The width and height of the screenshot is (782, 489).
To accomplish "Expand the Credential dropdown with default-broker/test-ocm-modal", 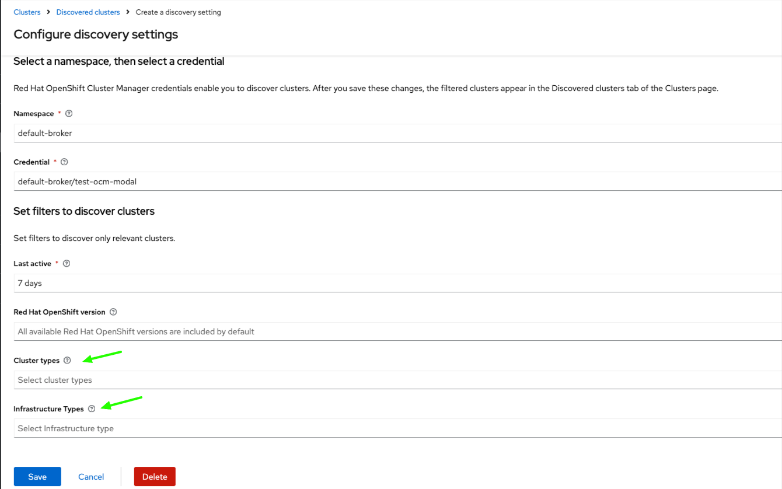I will click(397, 181).
